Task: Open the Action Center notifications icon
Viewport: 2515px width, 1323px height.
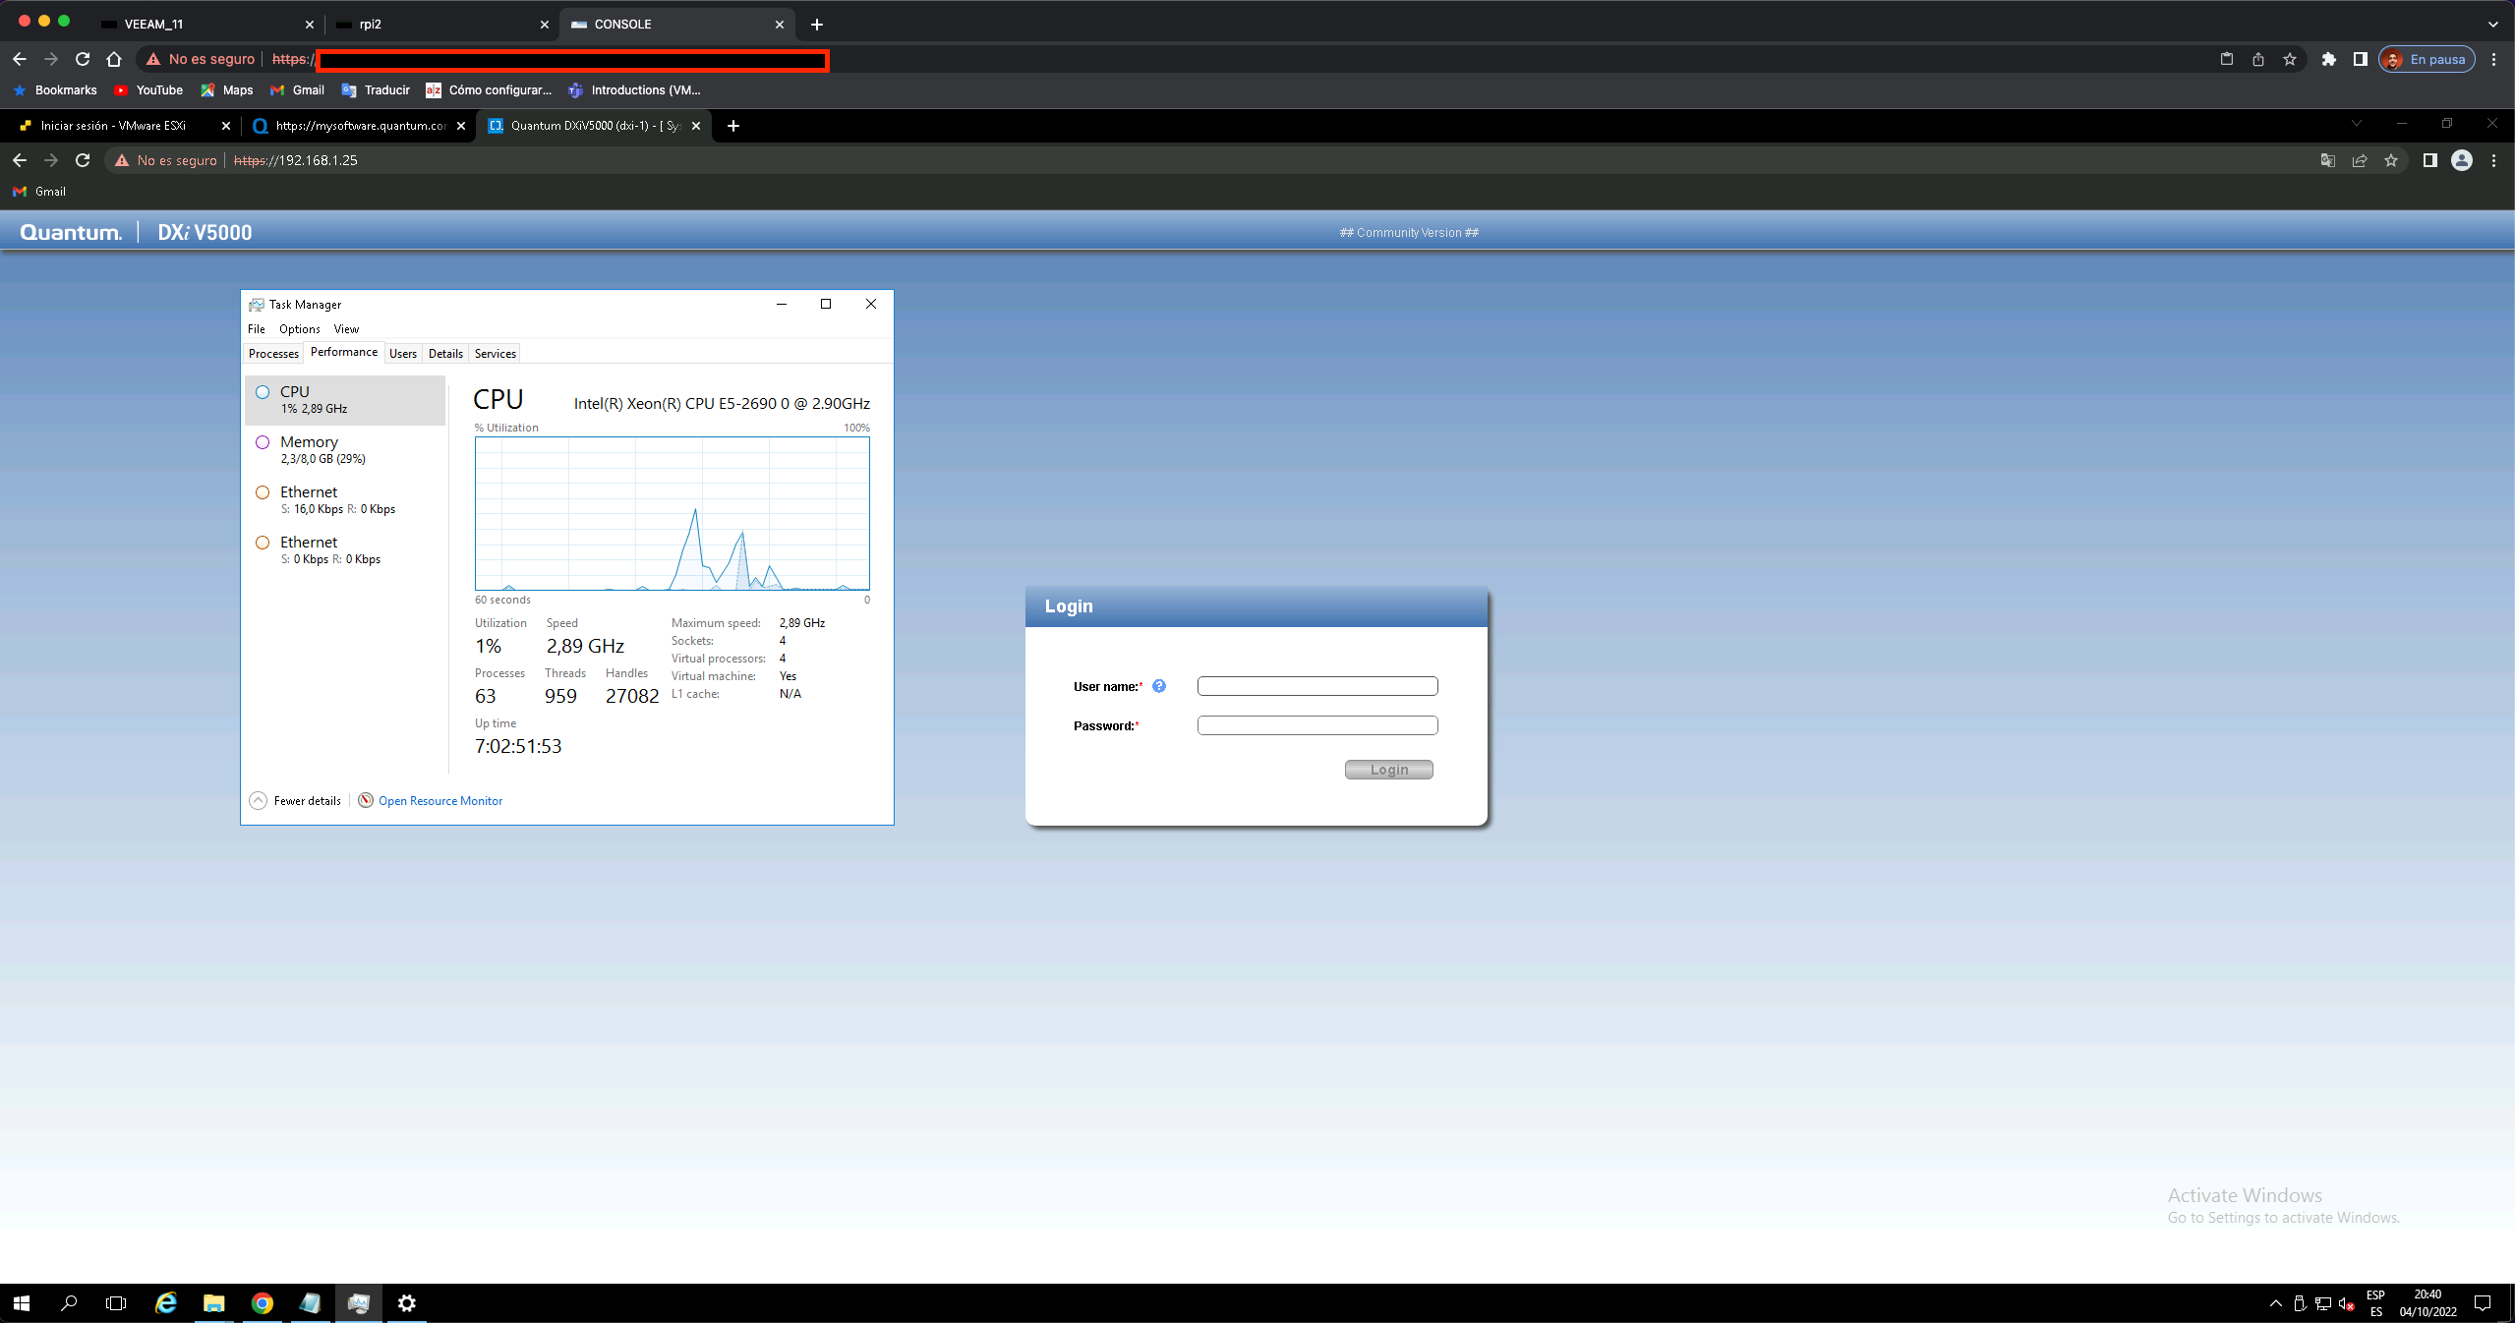Action: pos(2483,1303)
